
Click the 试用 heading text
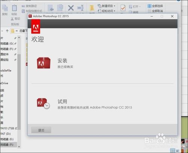click(x=62, y=101)
